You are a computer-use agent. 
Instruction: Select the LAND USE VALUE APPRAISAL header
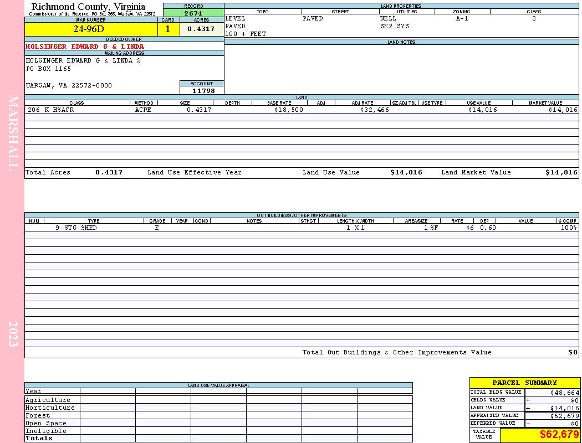(218, 385)
